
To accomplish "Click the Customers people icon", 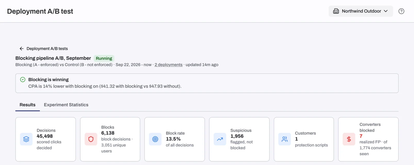I will coord(285,139).
